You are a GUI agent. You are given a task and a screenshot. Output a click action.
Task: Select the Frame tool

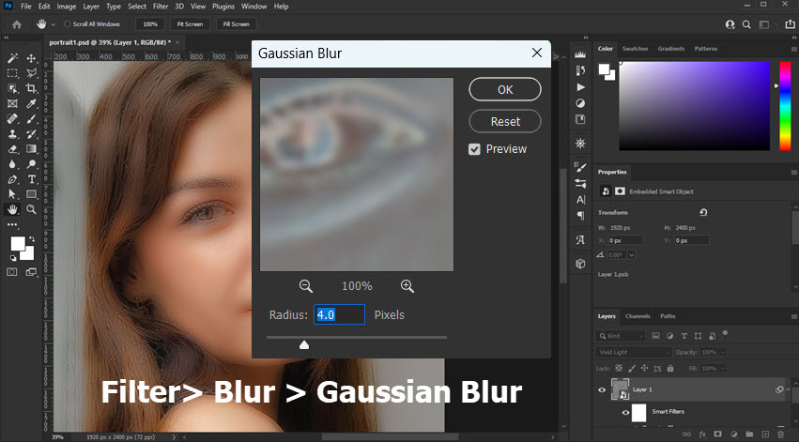[x=13, y=103]
